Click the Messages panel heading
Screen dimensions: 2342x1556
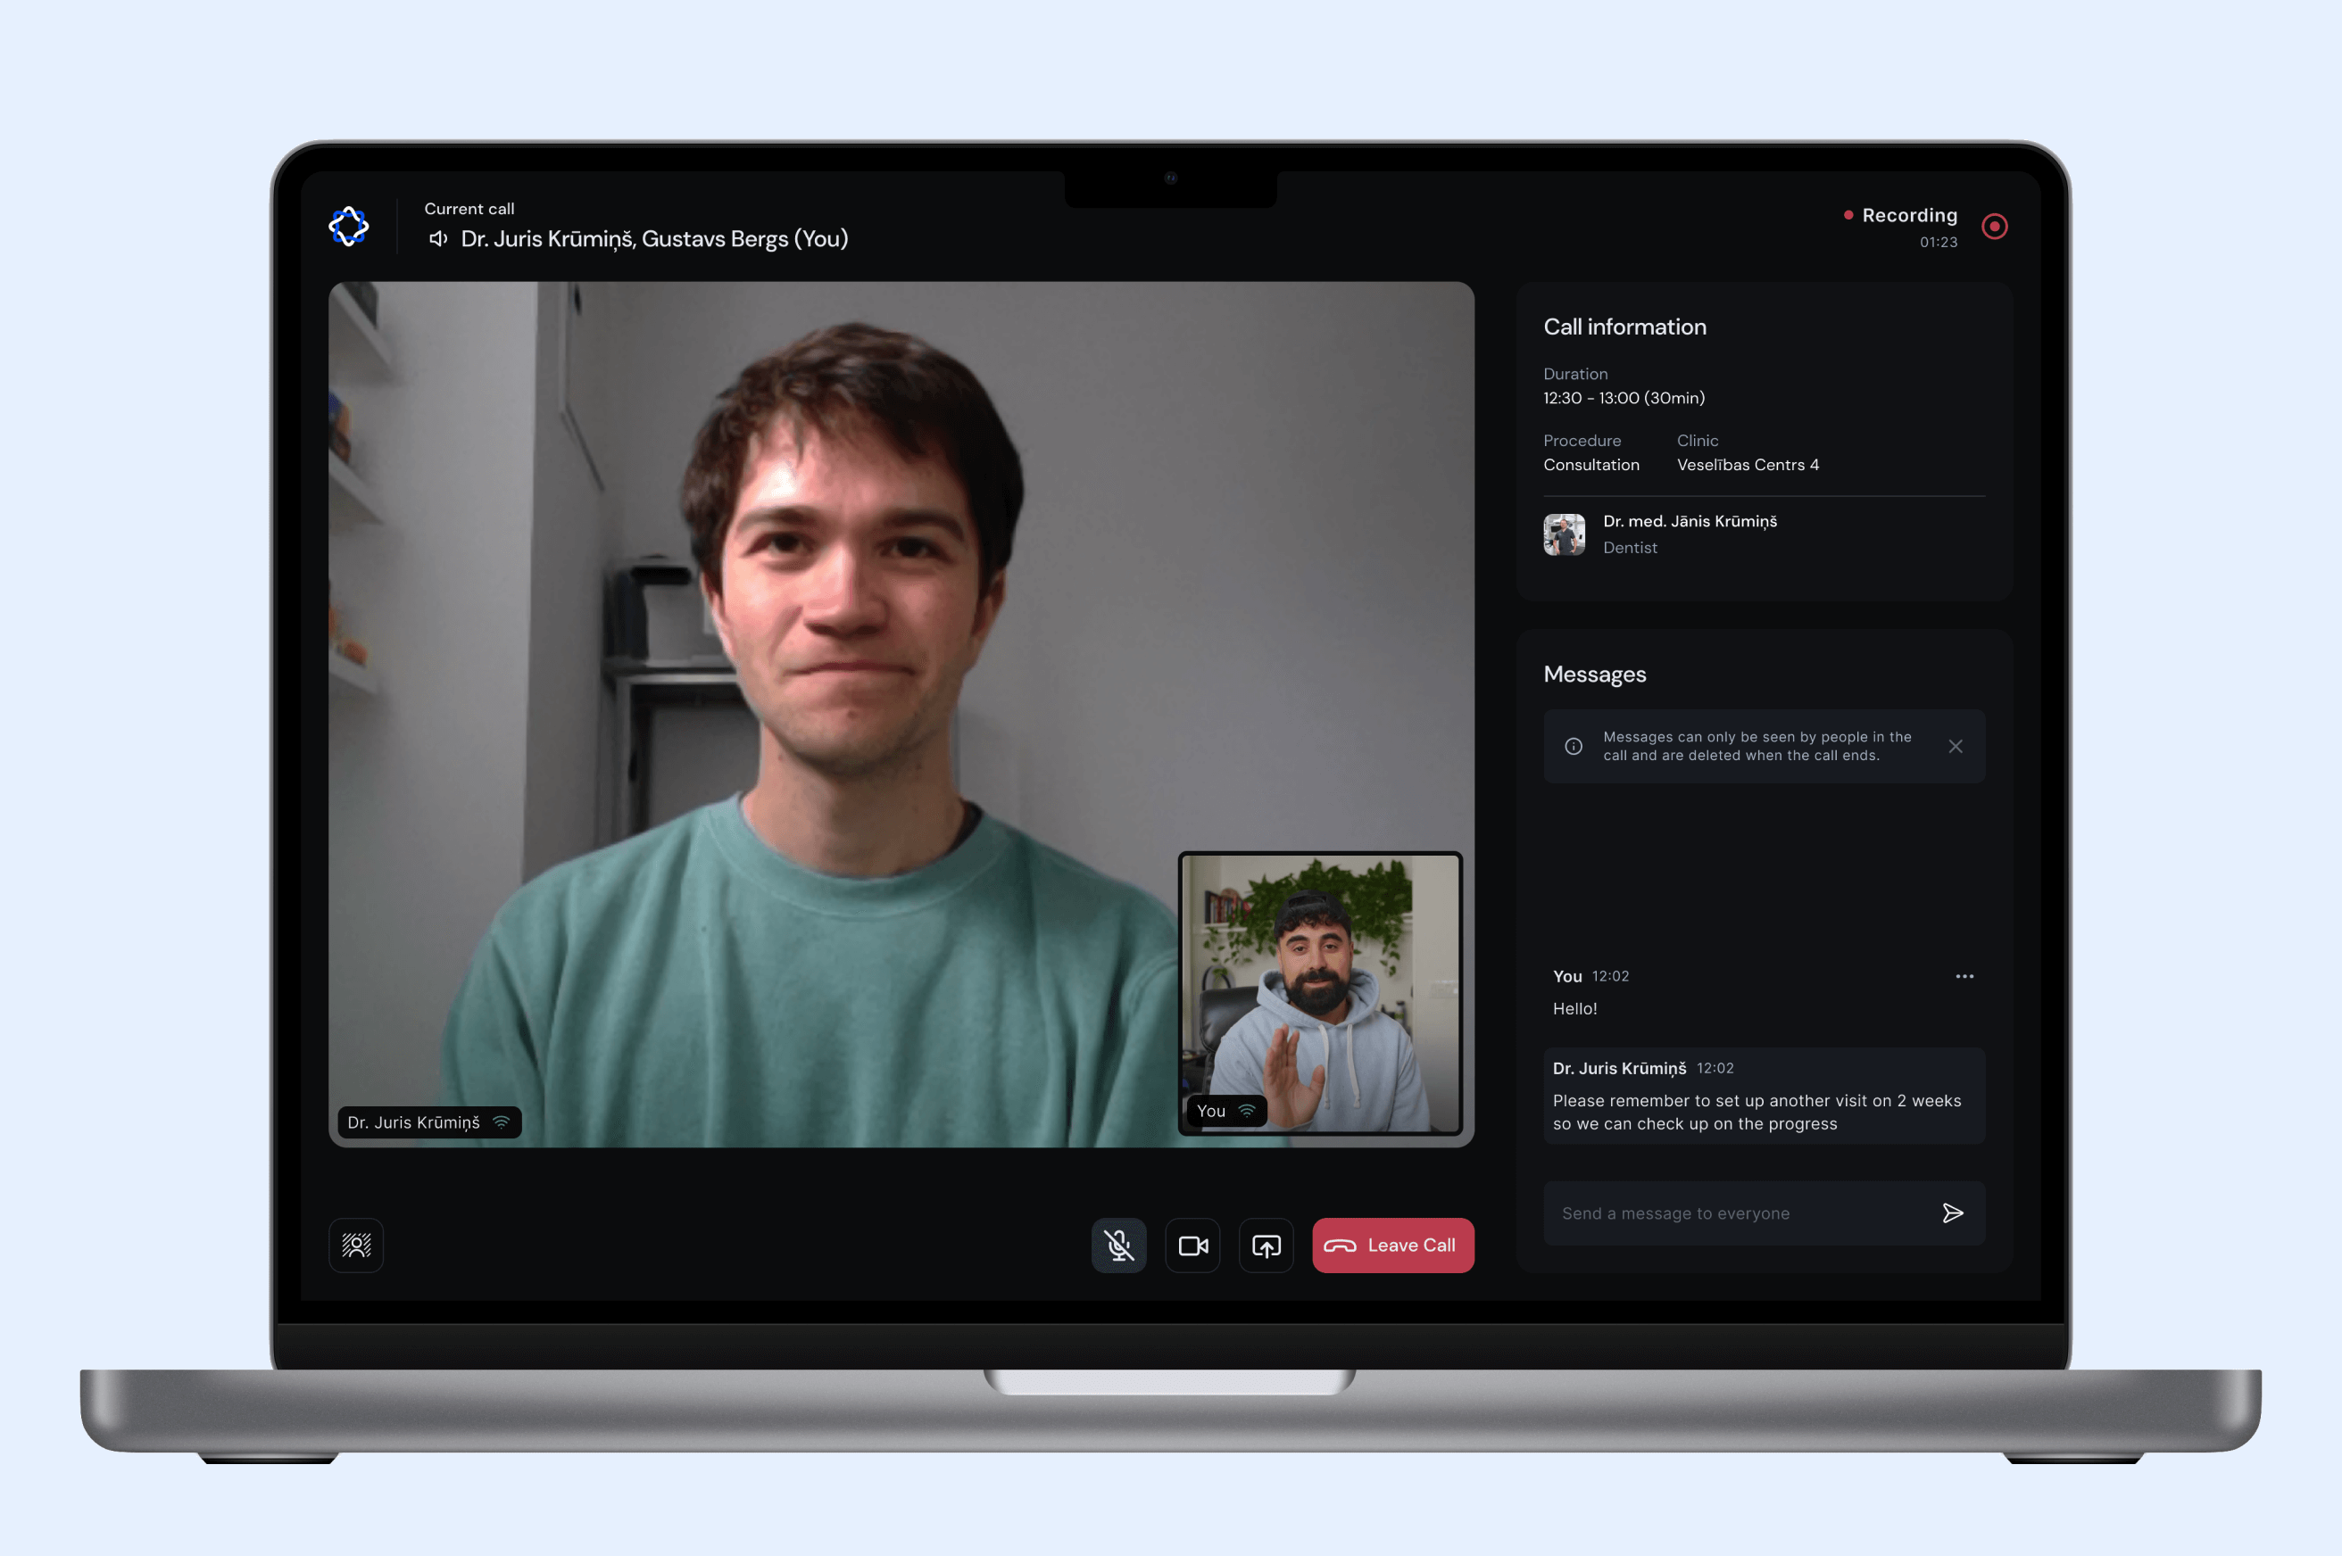[x=1594, y=674]
